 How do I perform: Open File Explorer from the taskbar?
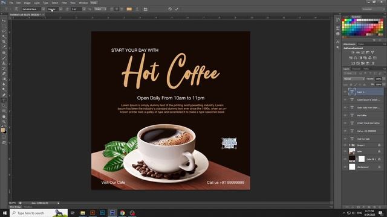pos(83,213)
